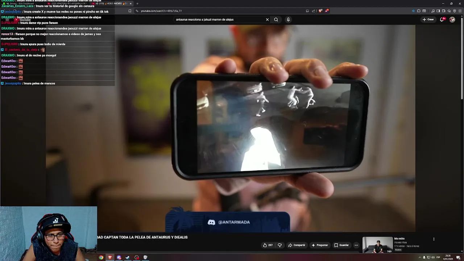The height and width of the screenshot is (261, 464).
Task: Click the Brave Shields lion icon
Action: 320,11
